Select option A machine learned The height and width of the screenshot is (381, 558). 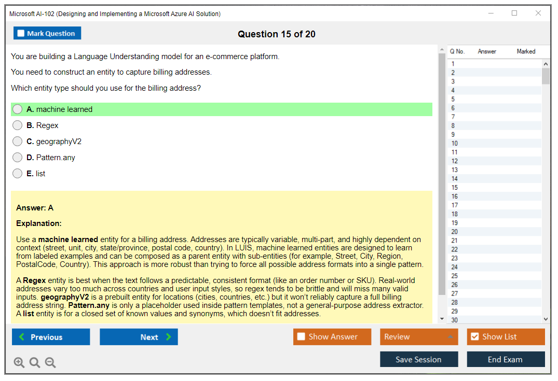tap(18, 109)
